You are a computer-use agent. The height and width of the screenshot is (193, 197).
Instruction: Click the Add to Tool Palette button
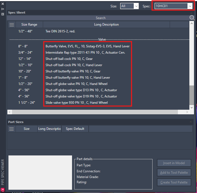click(x=174, y=173)
